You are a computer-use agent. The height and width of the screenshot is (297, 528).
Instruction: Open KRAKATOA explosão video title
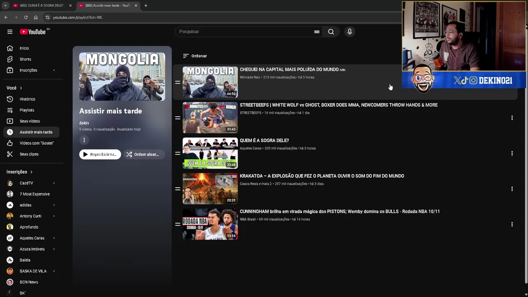coord(322,176)
